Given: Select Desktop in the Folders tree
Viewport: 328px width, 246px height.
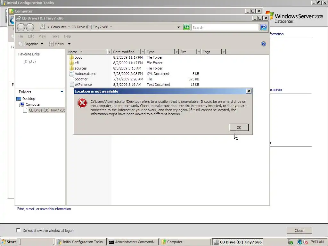Looking at the screenshot, I should click(x=29, y=99).
